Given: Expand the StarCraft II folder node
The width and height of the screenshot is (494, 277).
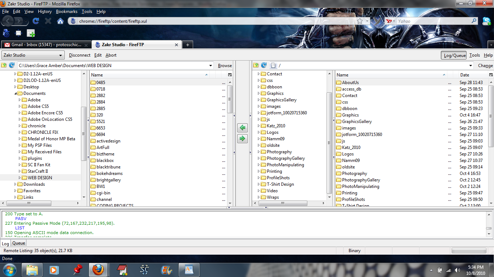Looking at the screenshot, I should 20,171.
